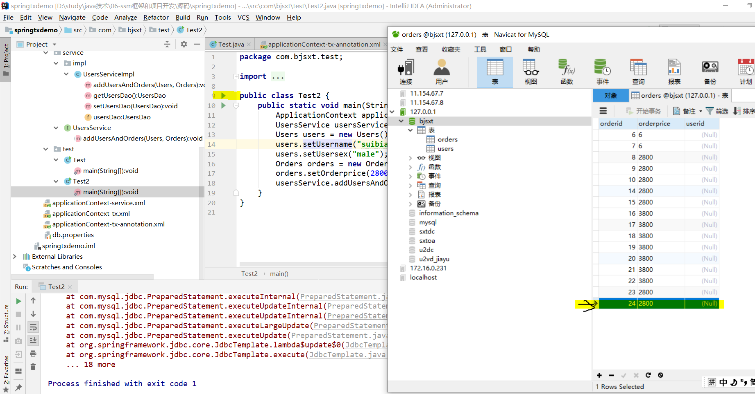
Task: Open Navicat 查询 (Query) toolbar icon
Action: coord(638,72)
